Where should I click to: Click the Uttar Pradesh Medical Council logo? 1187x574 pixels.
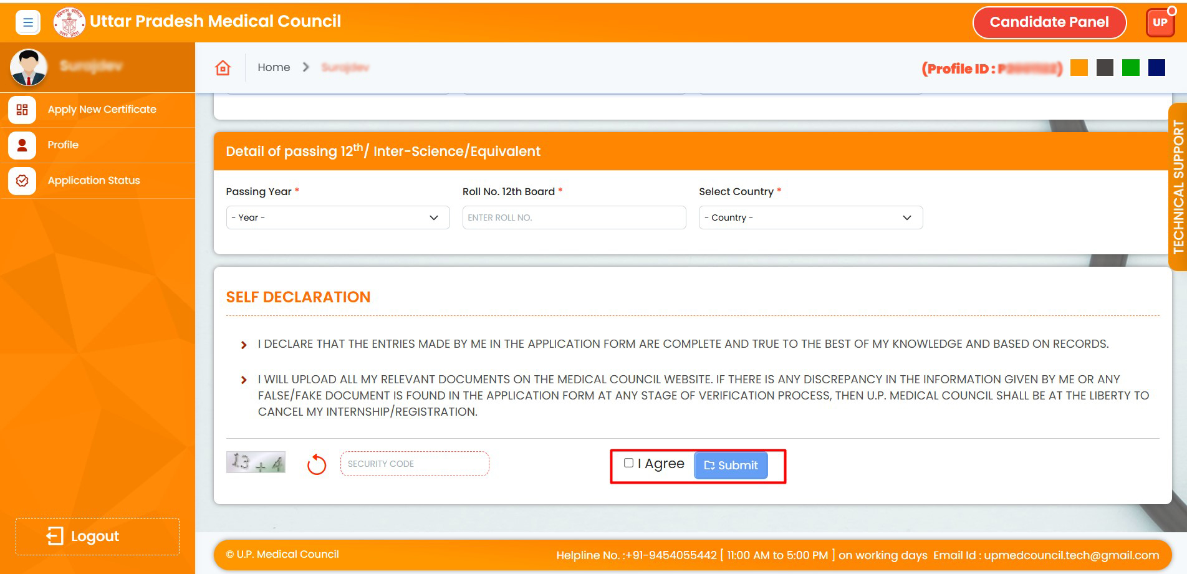[x=69, y=22]
